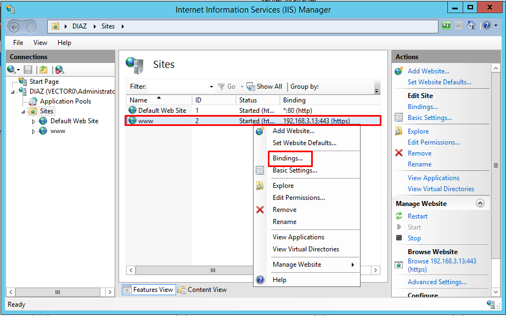Click Actions pane scroll down arrow
Viewport: 506px width, 316px height.
coord(496,292)
